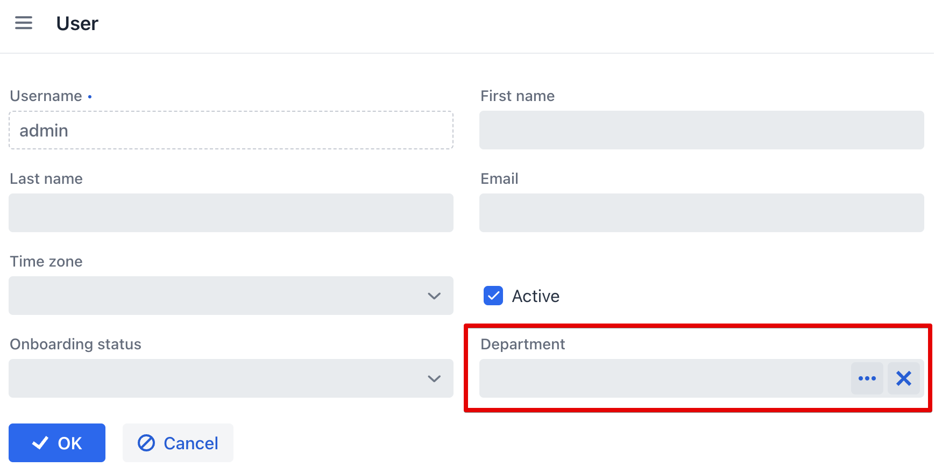
Task: Click the Username field label
Action: 46,96
